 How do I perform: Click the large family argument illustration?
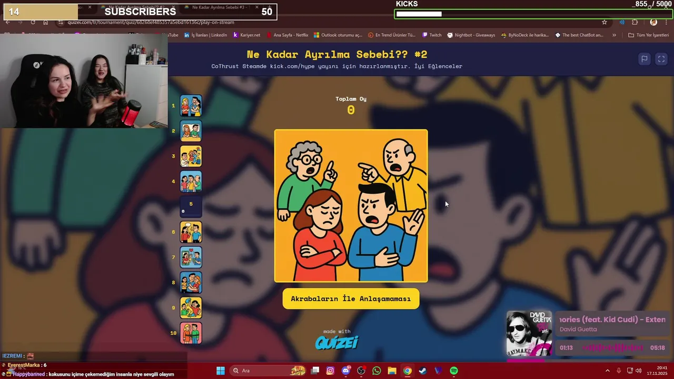tap(351, 206)
